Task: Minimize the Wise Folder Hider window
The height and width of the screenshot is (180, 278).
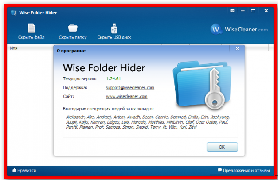Action: coord(243,11)
